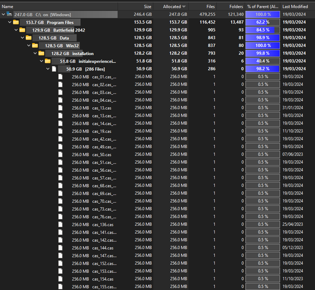Click the initialexperiencei... folder icon
Screen dimensions: 315x290
[48, 61]
